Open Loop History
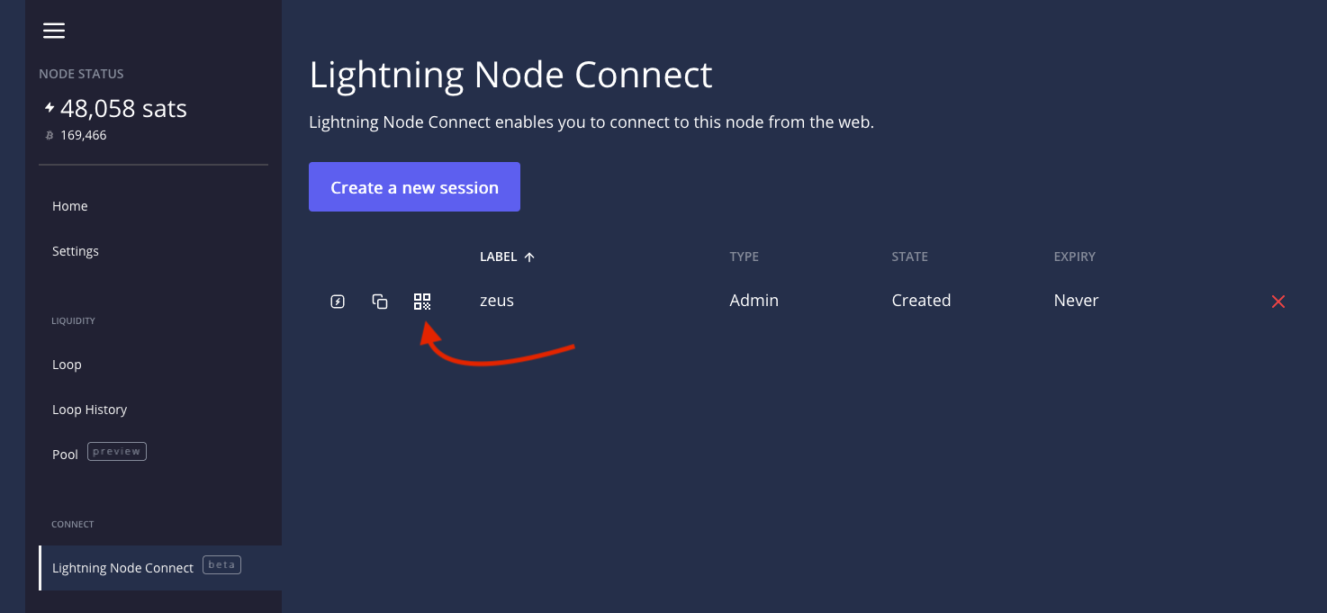The height and width of the screenshot is (613, 1327). click(89, 410)
